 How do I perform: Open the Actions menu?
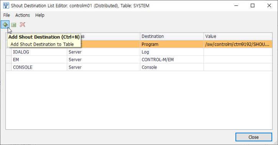[x=23, y=15]
